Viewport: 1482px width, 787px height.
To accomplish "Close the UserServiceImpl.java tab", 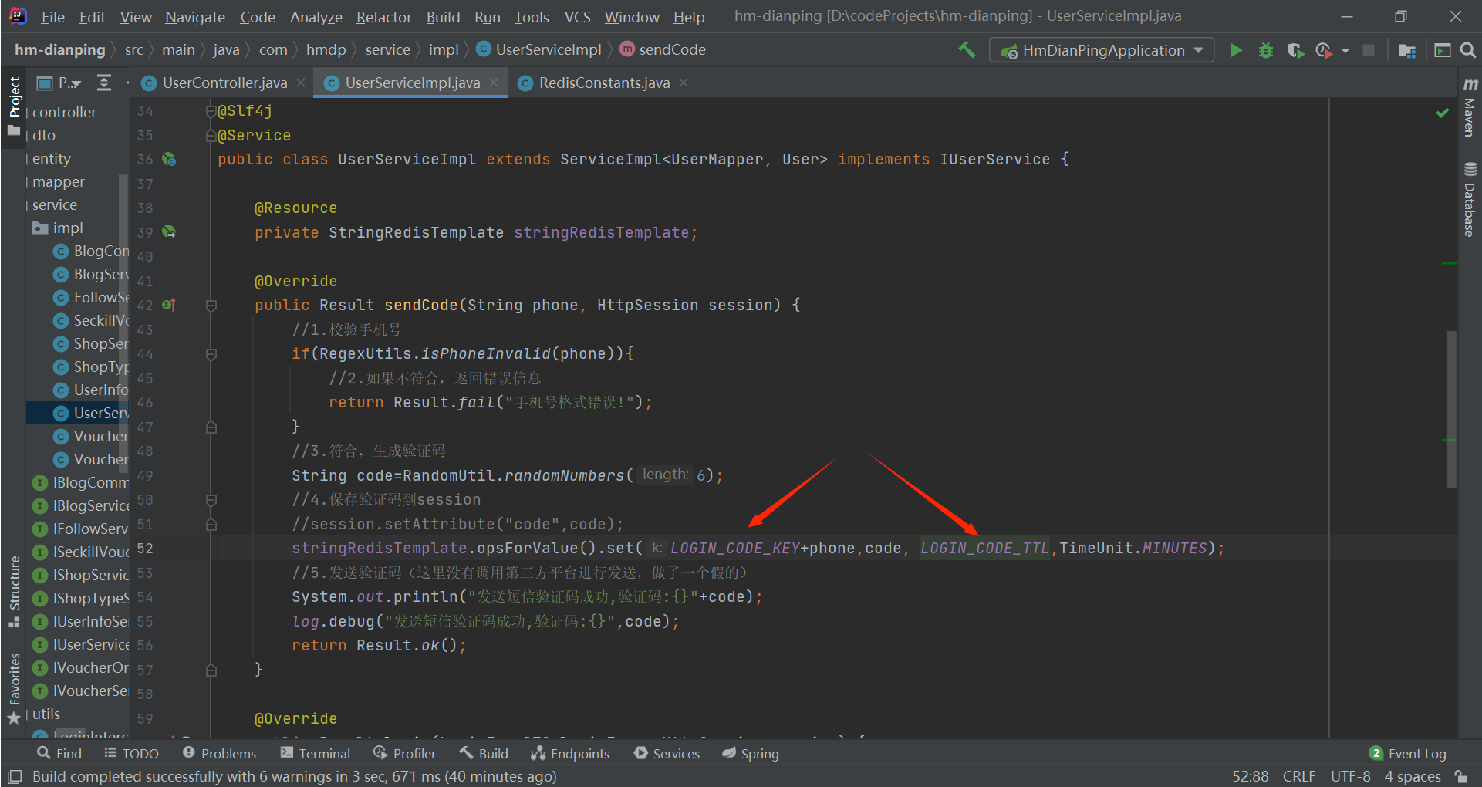I will click(494, 83).
